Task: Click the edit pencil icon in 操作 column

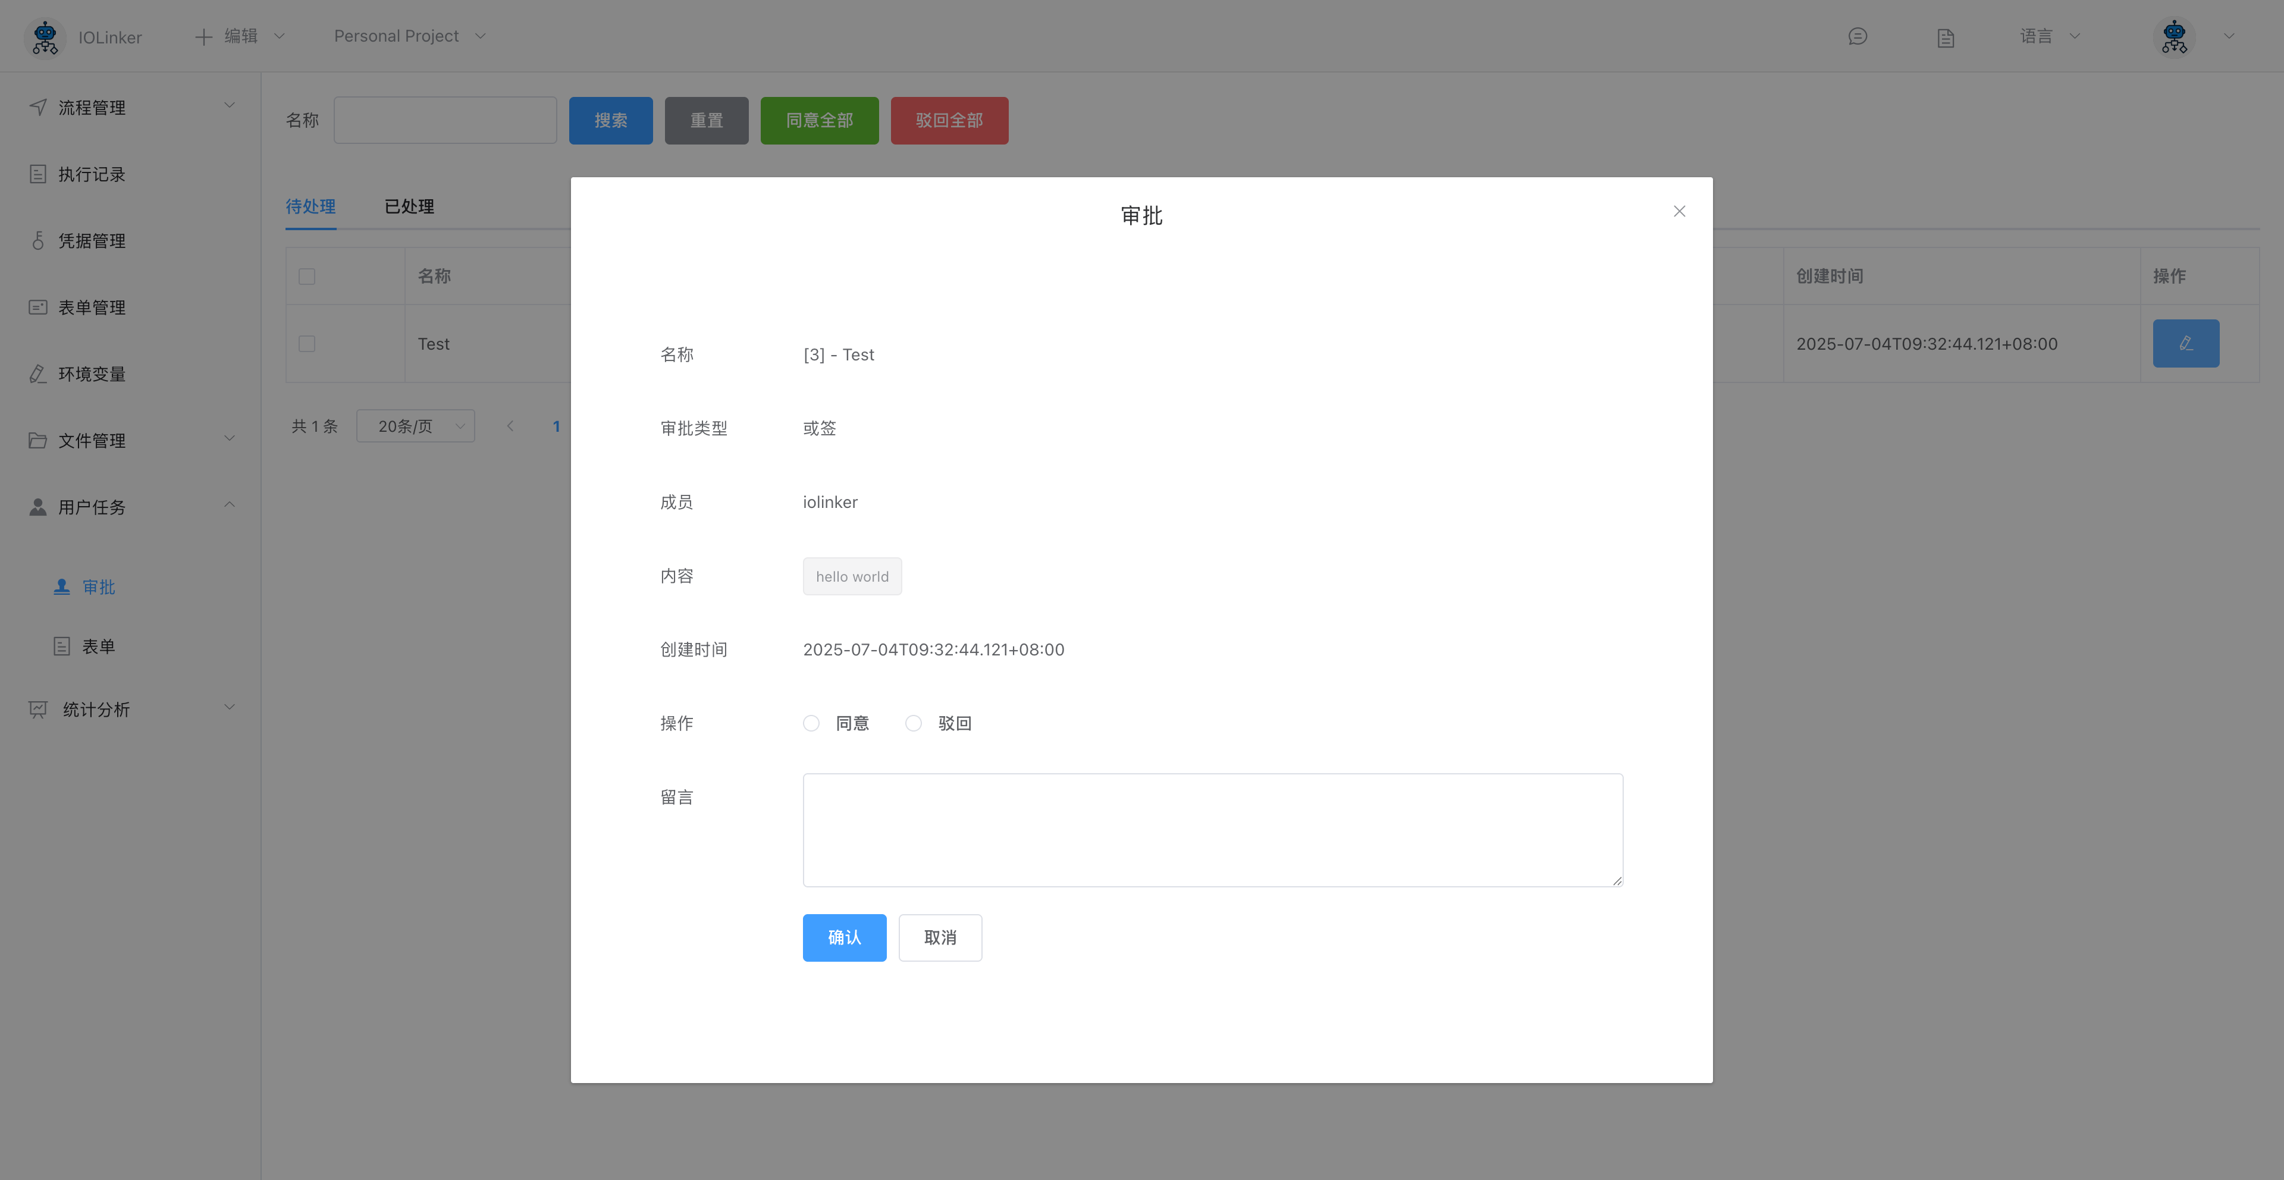Action: point(2186,343)
